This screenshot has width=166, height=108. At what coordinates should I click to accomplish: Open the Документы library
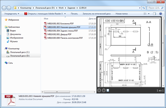click(15, 34)
